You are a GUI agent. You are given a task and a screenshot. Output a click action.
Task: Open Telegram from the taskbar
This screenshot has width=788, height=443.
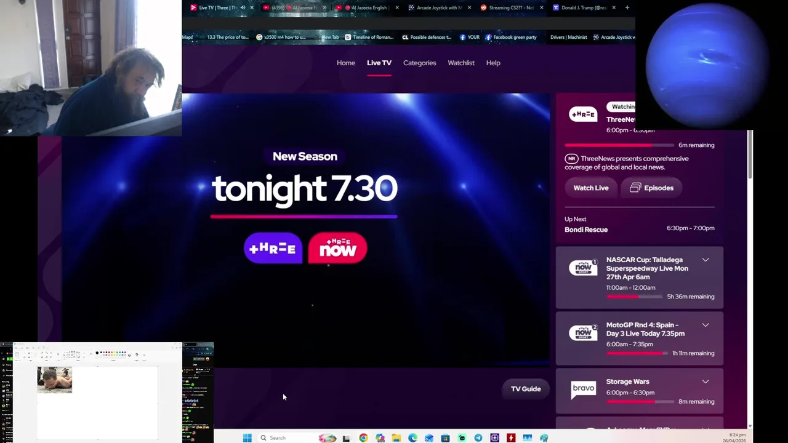(478, 437)
